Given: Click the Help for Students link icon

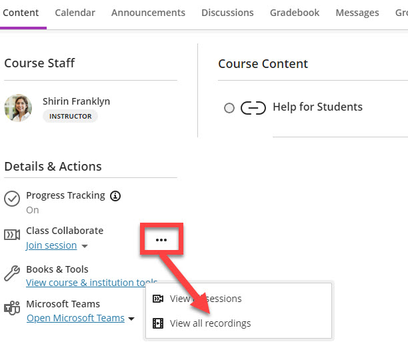Looking at the screenshot, I should [253, 108].
